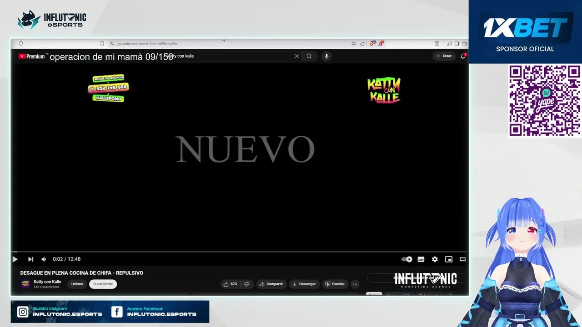Clear the YouTube search box
582x327 pixels.
296,56
